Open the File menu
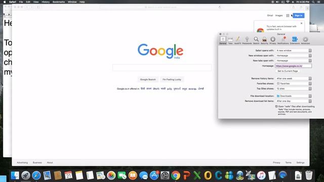Screen dimensions: 324x182 point(21,2)
